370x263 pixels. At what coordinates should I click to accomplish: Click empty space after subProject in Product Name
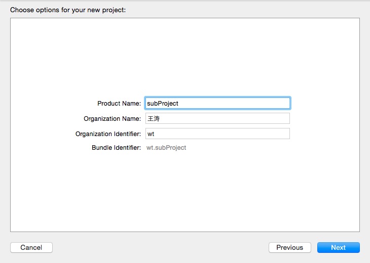point(238,104)
